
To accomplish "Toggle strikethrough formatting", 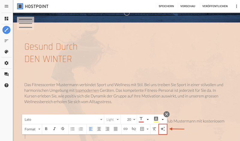I will [x=63, y=129].
